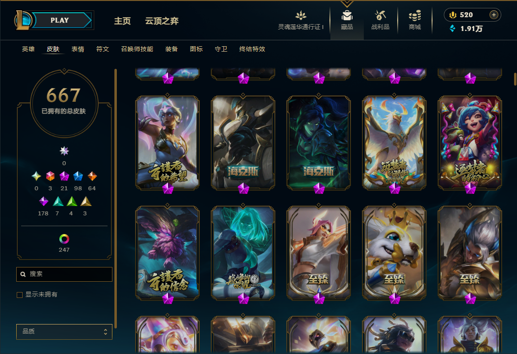Screen dimensions: 517x354
Task: Click the blue gem rarity icon 98
Action: click(78, 176)
